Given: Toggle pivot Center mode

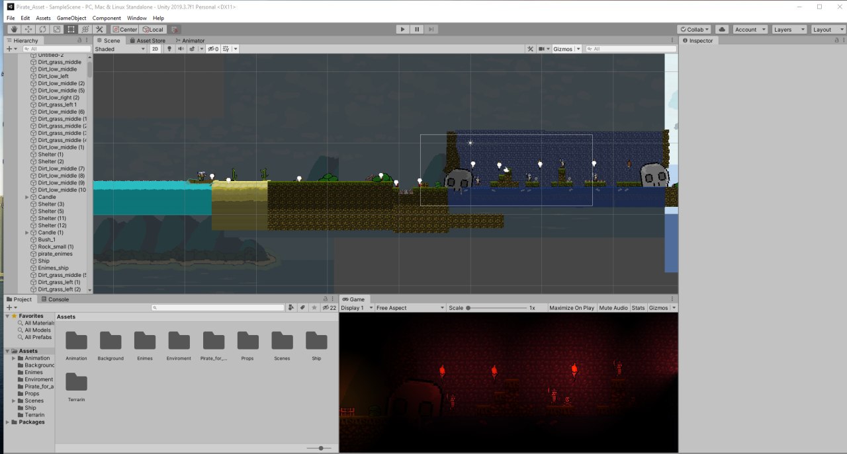Looking at the screenshot, I should [x=124, y=29].
